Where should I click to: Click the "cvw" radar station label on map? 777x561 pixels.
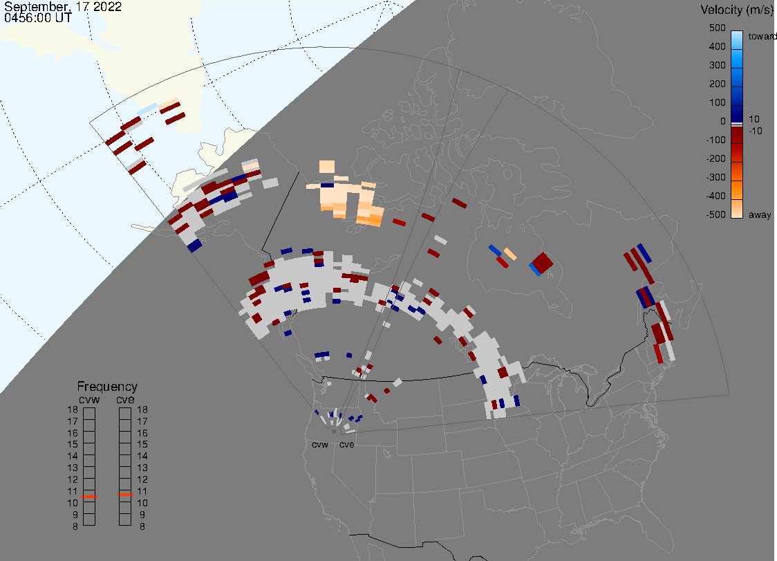tap(320, 444)
